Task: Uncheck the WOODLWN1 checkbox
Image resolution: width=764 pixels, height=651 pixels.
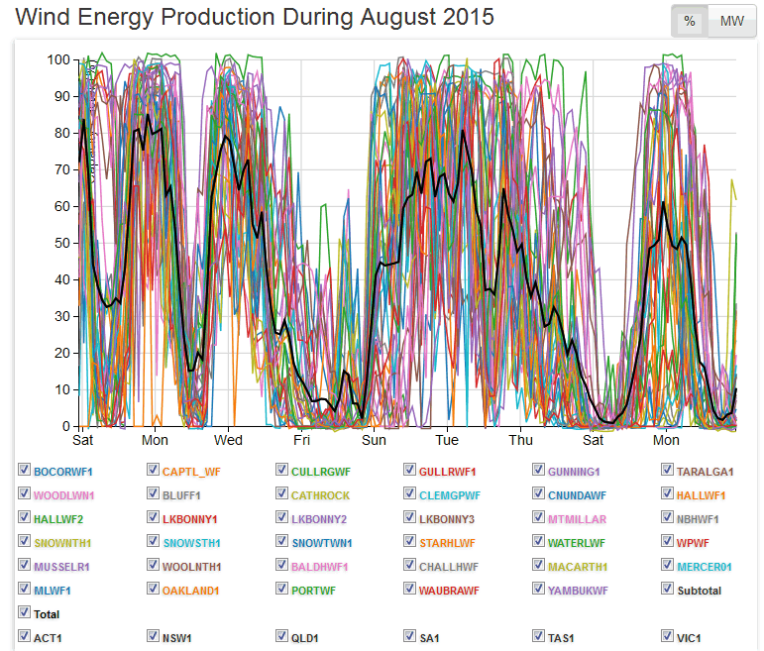Action: coord(24,493)
